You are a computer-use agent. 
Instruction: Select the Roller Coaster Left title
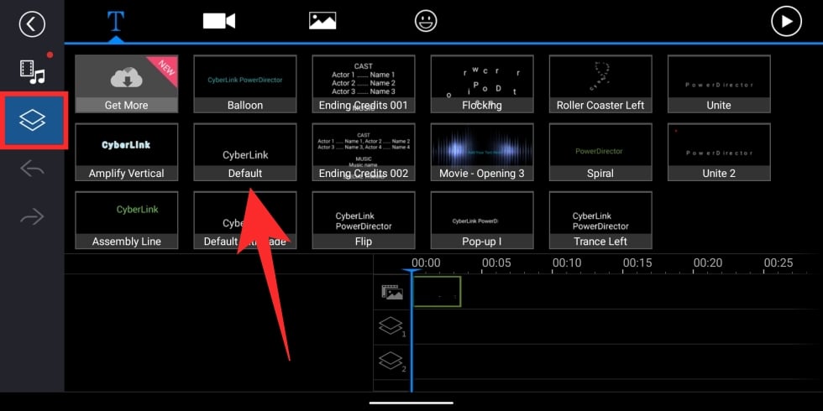pos(600,84)
